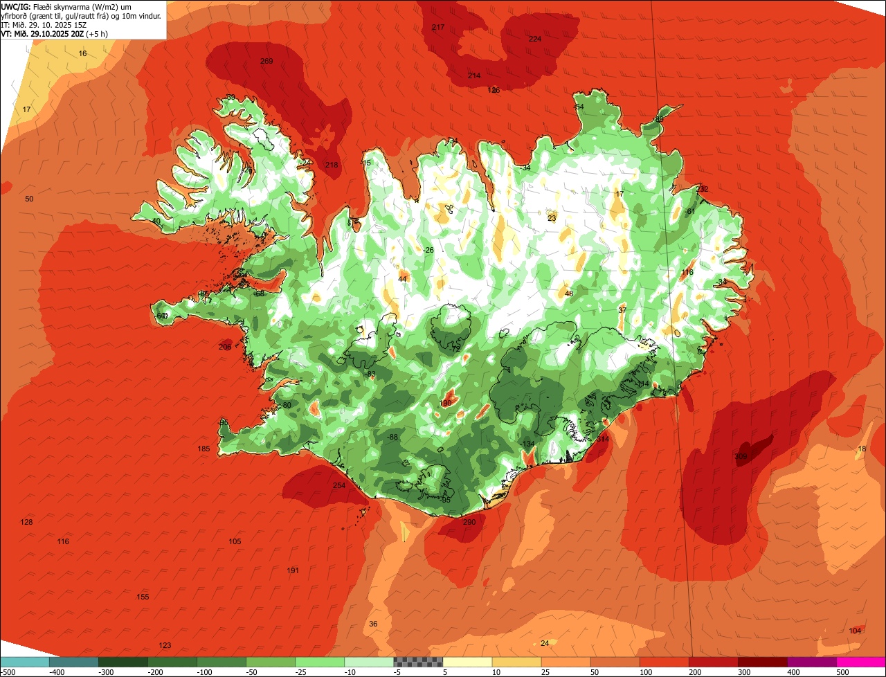Viewport: 886px width, 677px height.
Task: Select the light orange 25 to 50 legend swatch
Action: tap(566, 662)
